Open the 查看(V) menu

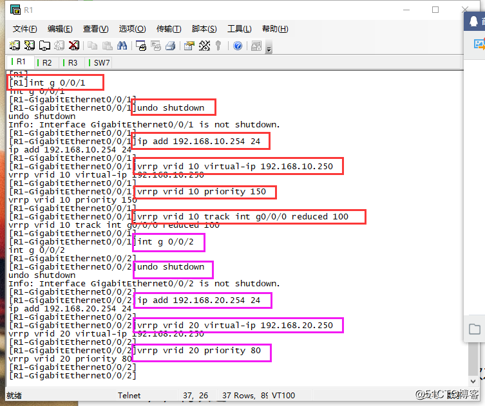[95, 29]
